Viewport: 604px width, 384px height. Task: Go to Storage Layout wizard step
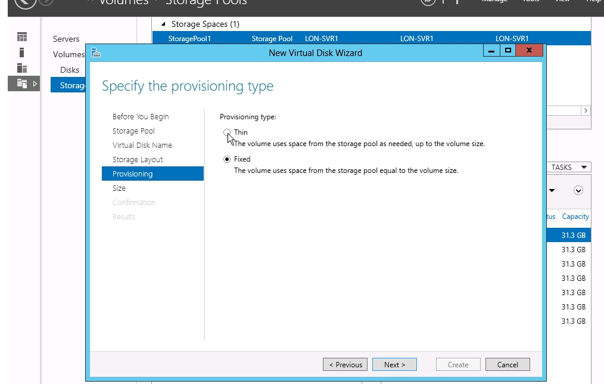[x=138, y=160]
